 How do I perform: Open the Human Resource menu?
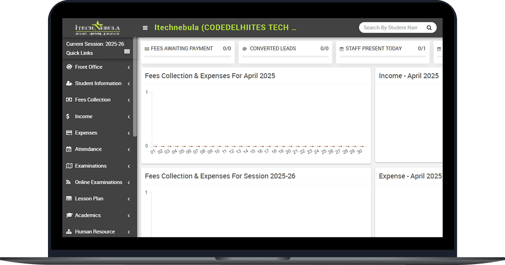tap(98, 231)
